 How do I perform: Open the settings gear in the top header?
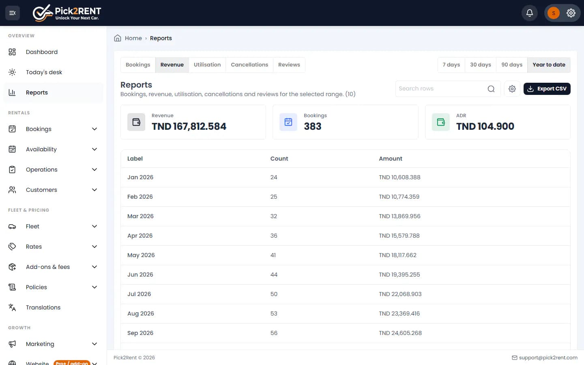pos(571,13)
